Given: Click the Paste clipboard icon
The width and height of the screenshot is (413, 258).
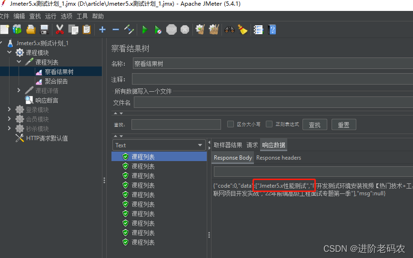Looking at the screenshot, I should click(x=87, y=29).
